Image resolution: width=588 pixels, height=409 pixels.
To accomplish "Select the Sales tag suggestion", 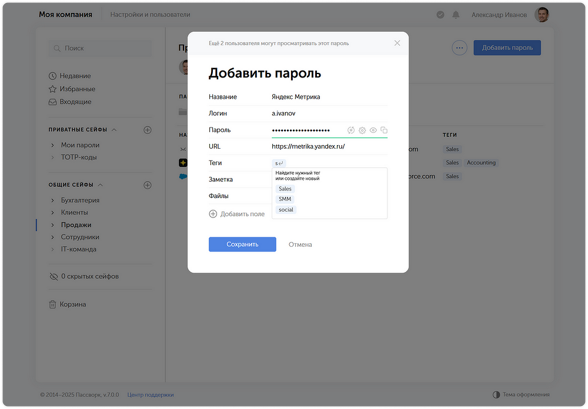I will click(285, 189).
